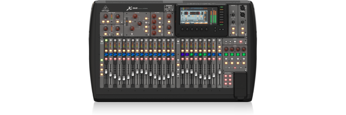Click the red-lit Go button in Scenes
Image resolution: width=346 pixels, height=115 pixels.
pyautogui.click(x=240, y=41)
